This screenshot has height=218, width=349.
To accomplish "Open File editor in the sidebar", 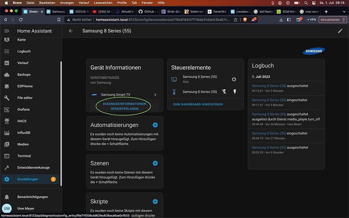I will tap(30, 98).
